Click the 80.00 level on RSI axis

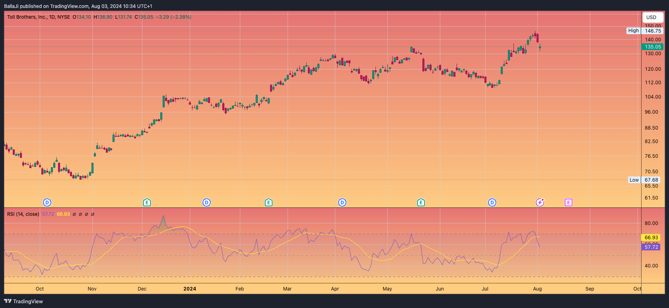(x=651, y=223)
